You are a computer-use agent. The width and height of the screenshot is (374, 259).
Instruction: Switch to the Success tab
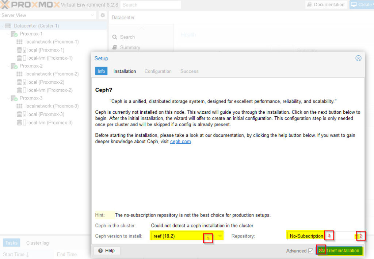[x=190, y=71]
